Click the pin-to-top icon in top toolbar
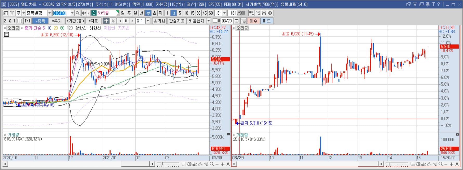This screenshot has height=170, width=463. pyautogui.click(x=12, y=13)
